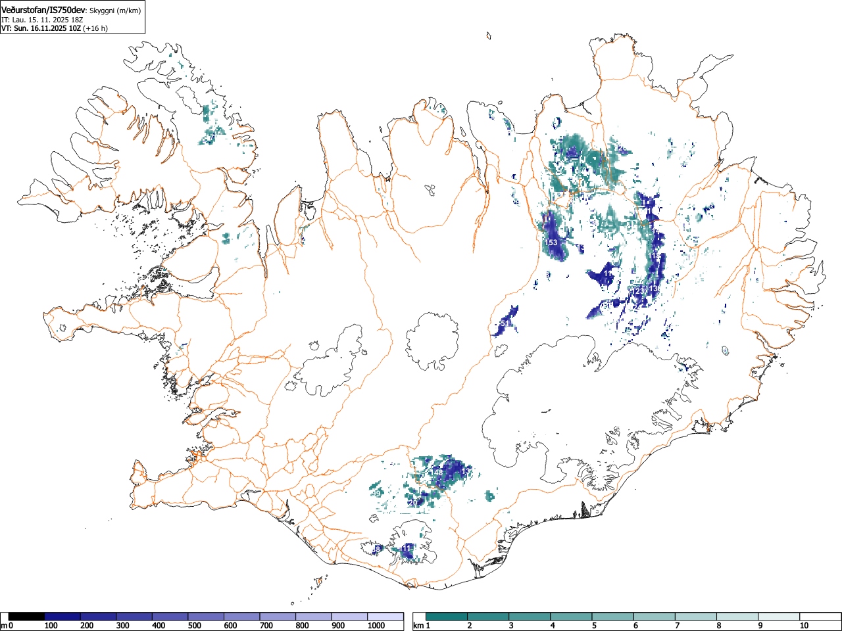This screenshot has height=631, width=842.
Task: Click the 51 visibility value on the map
Action: pyautogui.click(x=505, y=324)
